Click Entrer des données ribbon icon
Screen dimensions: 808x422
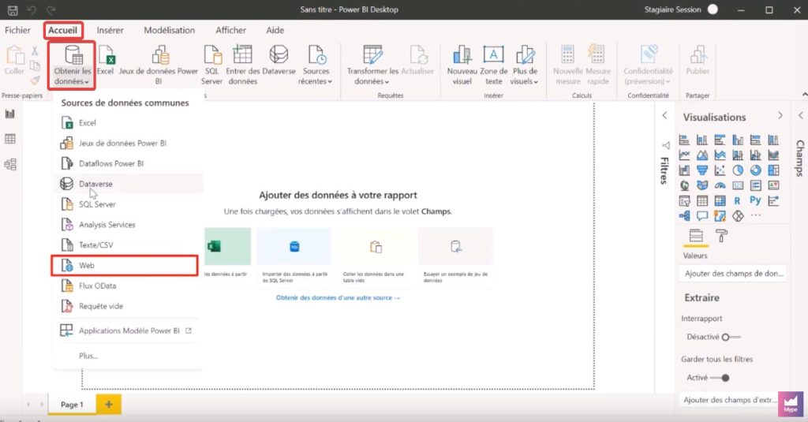(x=243, y=65)
